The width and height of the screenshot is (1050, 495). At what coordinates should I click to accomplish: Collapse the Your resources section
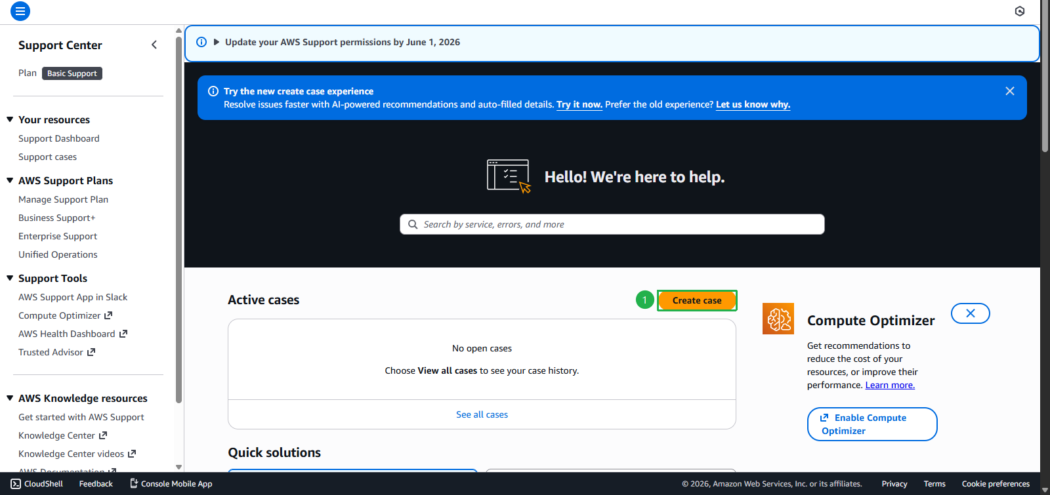(10, 119)
